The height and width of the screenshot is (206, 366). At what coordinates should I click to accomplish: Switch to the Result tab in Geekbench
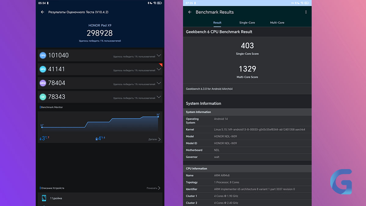tap(217, 23)
